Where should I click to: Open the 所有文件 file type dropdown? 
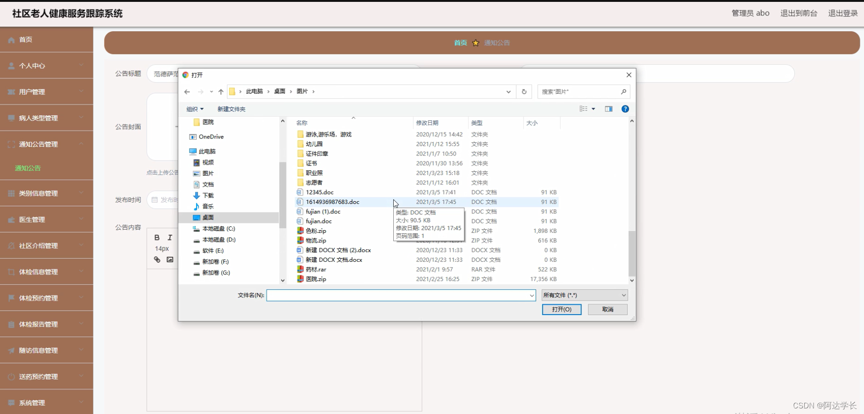(584, 295)
